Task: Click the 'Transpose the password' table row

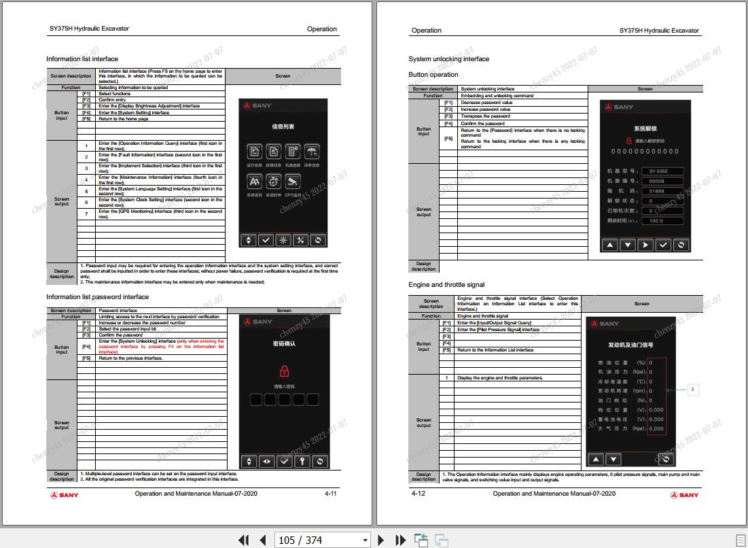Action: pyautogui.click(x=522, y=116)
